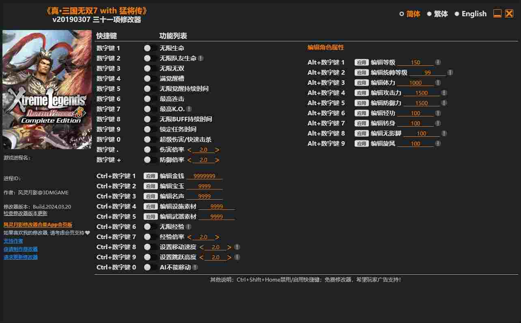Screen dimensions: 521x323
Task: Toggle 无限BUFF持续时间 switch
Action: [151, 119]
